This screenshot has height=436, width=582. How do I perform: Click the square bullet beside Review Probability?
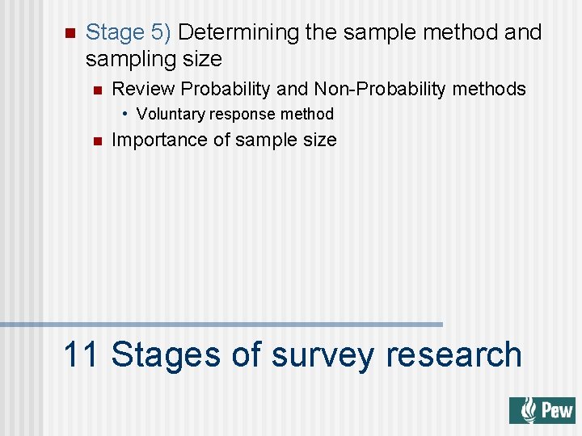[x=96, y=90]
